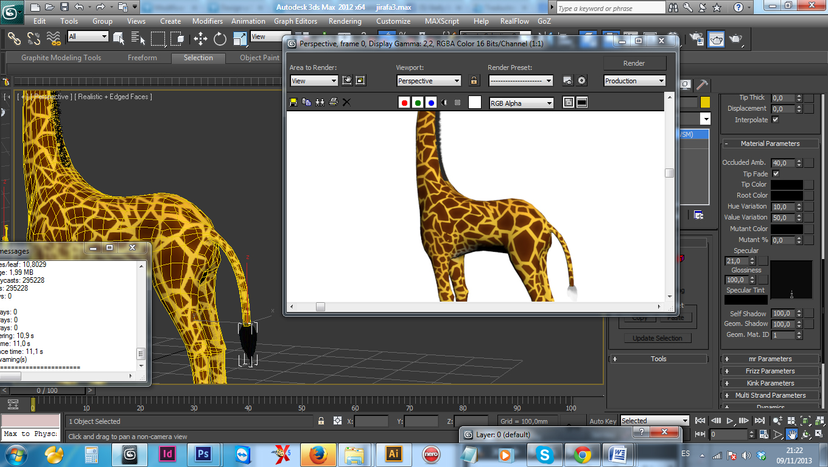Expand the Frizz Parameters rollout
Image resolution: width=828 pixels, height=467 pixels.
[x=770, y=371]
